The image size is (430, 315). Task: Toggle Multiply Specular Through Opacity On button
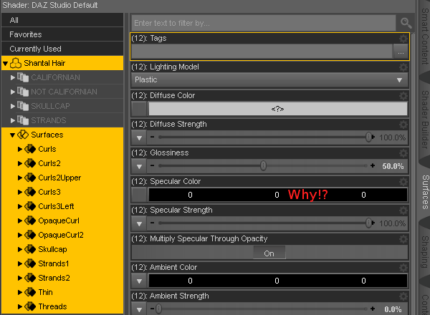pyautogui.click(x=269, y=253)
